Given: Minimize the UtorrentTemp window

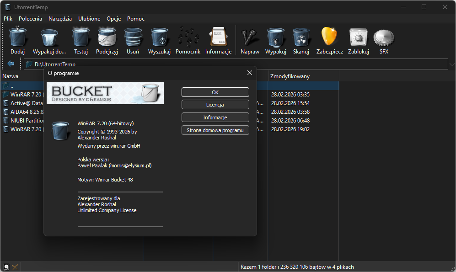Looking at the screenshot, I should [x=403, y=7].
